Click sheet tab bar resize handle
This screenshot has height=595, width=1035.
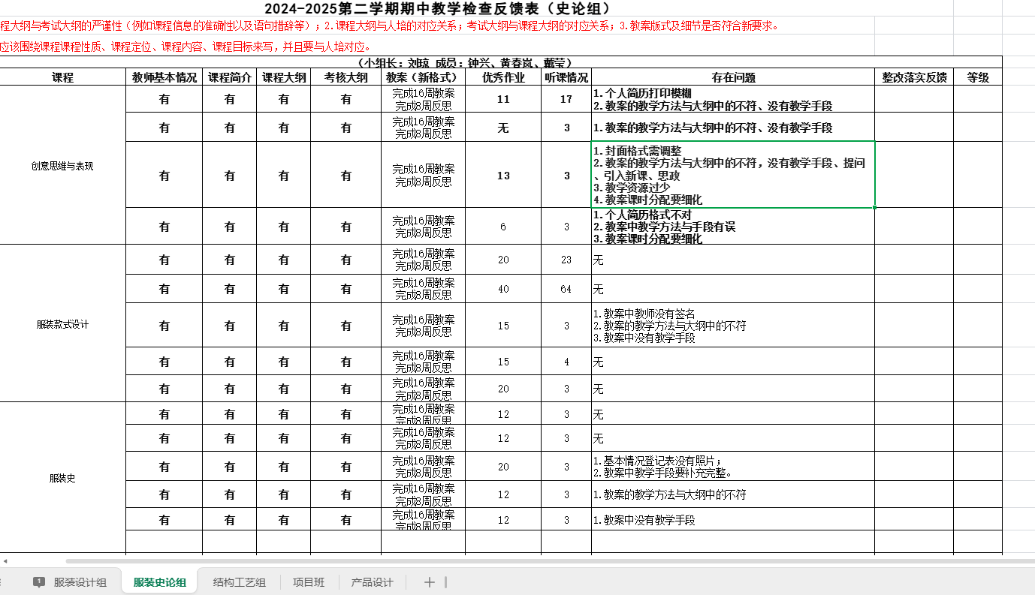445,582
